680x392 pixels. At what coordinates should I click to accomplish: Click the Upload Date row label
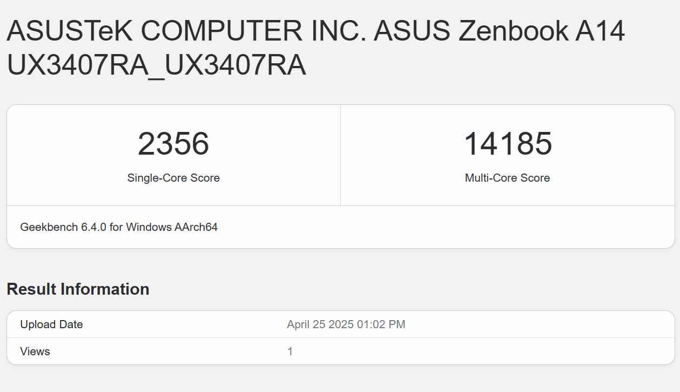click(51, 324)
